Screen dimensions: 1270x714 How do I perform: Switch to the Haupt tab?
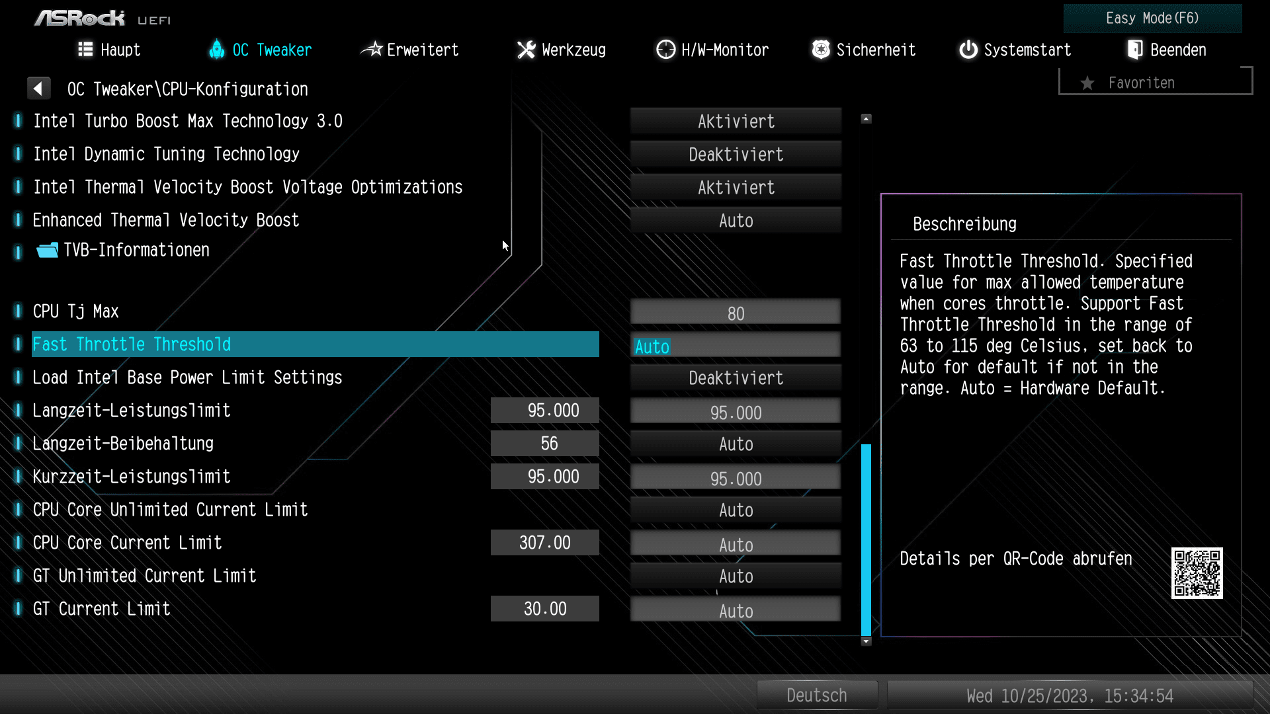[109, 50]
